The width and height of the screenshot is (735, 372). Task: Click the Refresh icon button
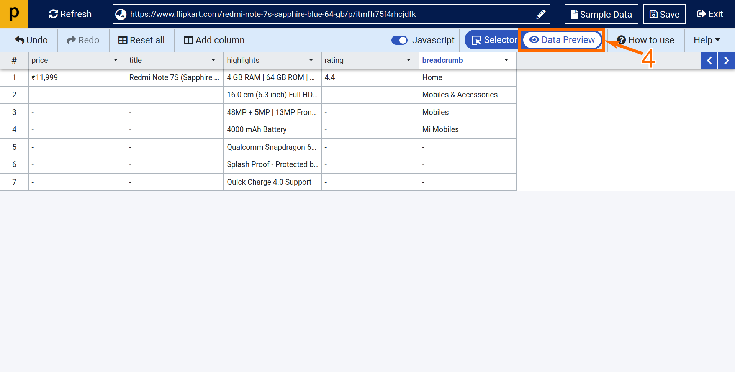point(54,14)
